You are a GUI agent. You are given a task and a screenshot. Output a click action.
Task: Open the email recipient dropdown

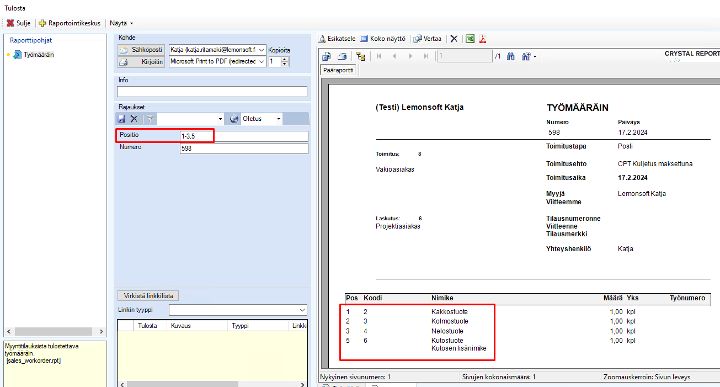(x=262, y=50)
